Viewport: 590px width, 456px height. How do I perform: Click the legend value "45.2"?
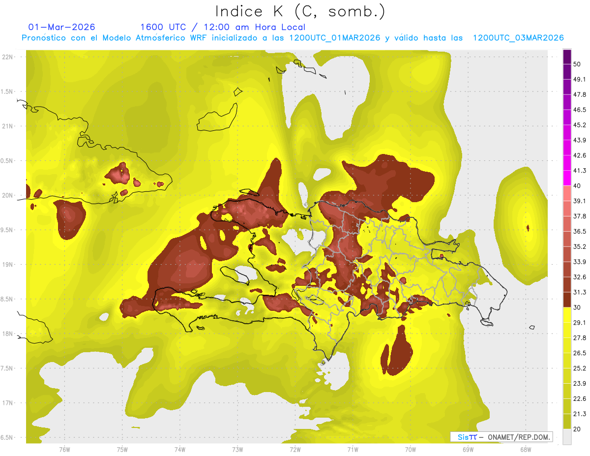580,125
